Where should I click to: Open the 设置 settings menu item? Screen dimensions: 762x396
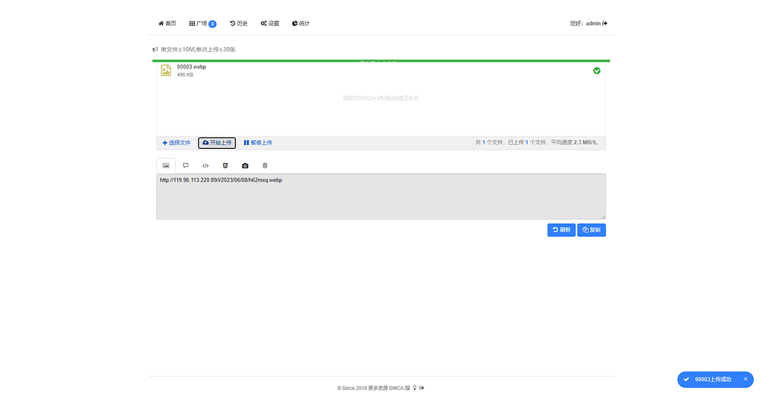point(269,23)
